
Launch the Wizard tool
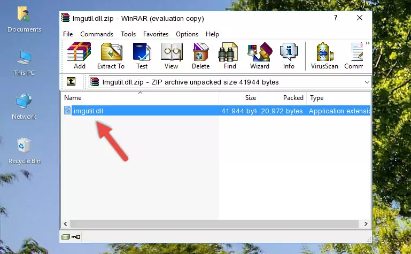tap(260, 56)
